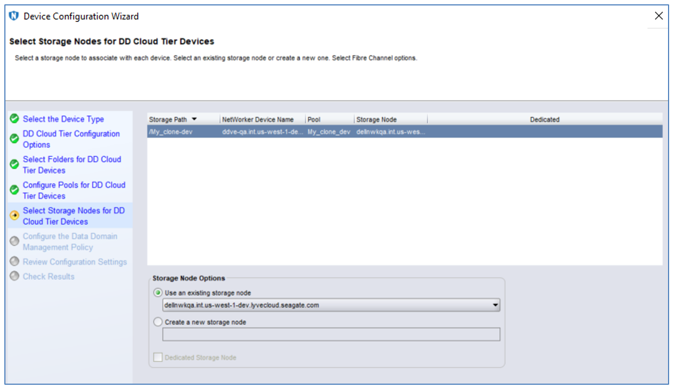Viewport: 674px width, 388px height.
Task: Click green check icon beside DD Cloud Tier Configuration Options
Action: click(x=15, y=139)
